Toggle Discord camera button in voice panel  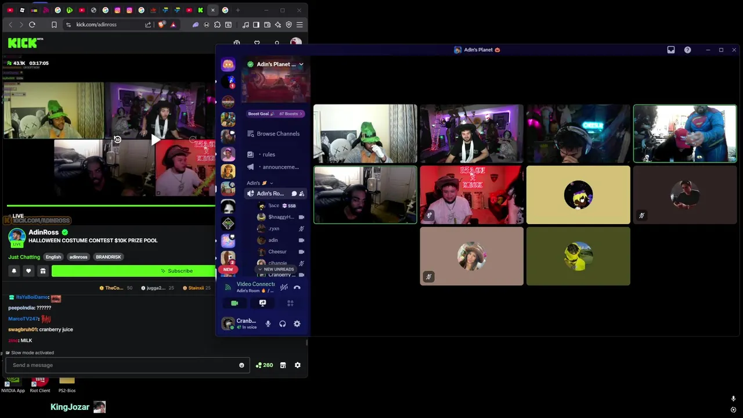click(235, 303)
